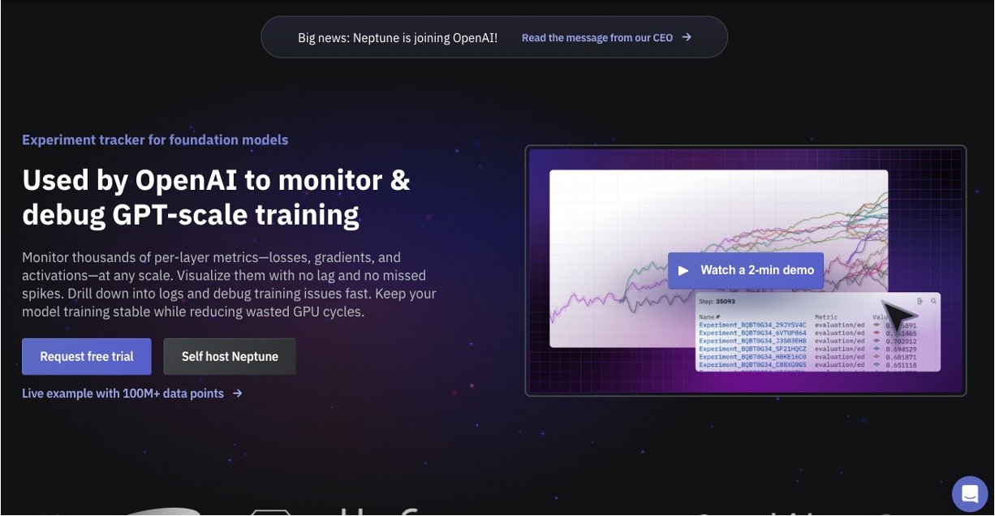Viewport: 995px width, 516px height.
Task: Open "Read the message from our CEO" link
Action: tap(606, 37)
